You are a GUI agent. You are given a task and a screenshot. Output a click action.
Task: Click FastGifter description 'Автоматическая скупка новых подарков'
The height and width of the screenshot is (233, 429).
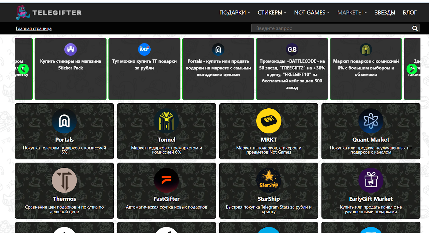pos(167,207)
